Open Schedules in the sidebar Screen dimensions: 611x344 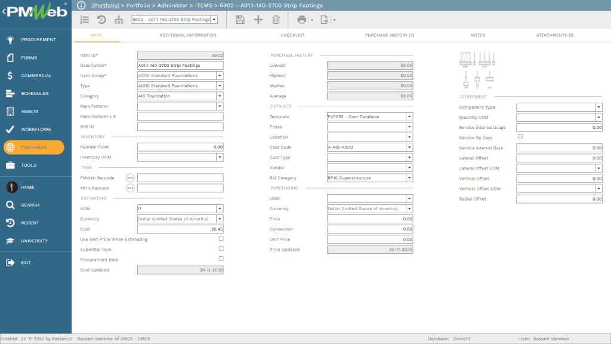35,93
